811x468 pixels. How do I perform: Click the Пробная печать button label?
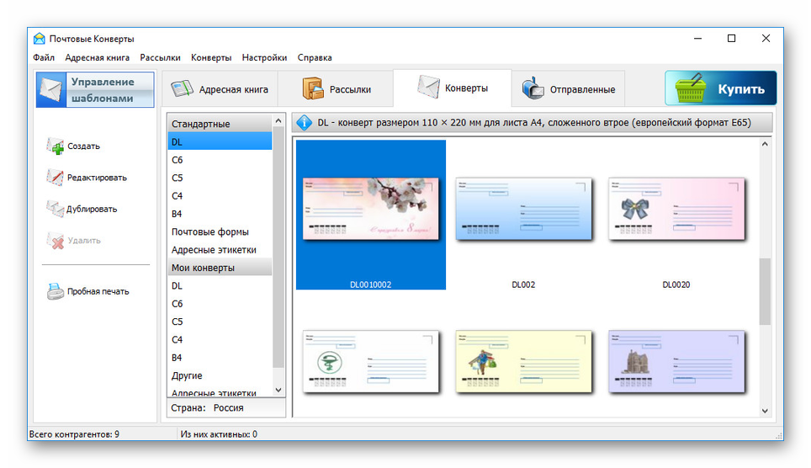98,291
